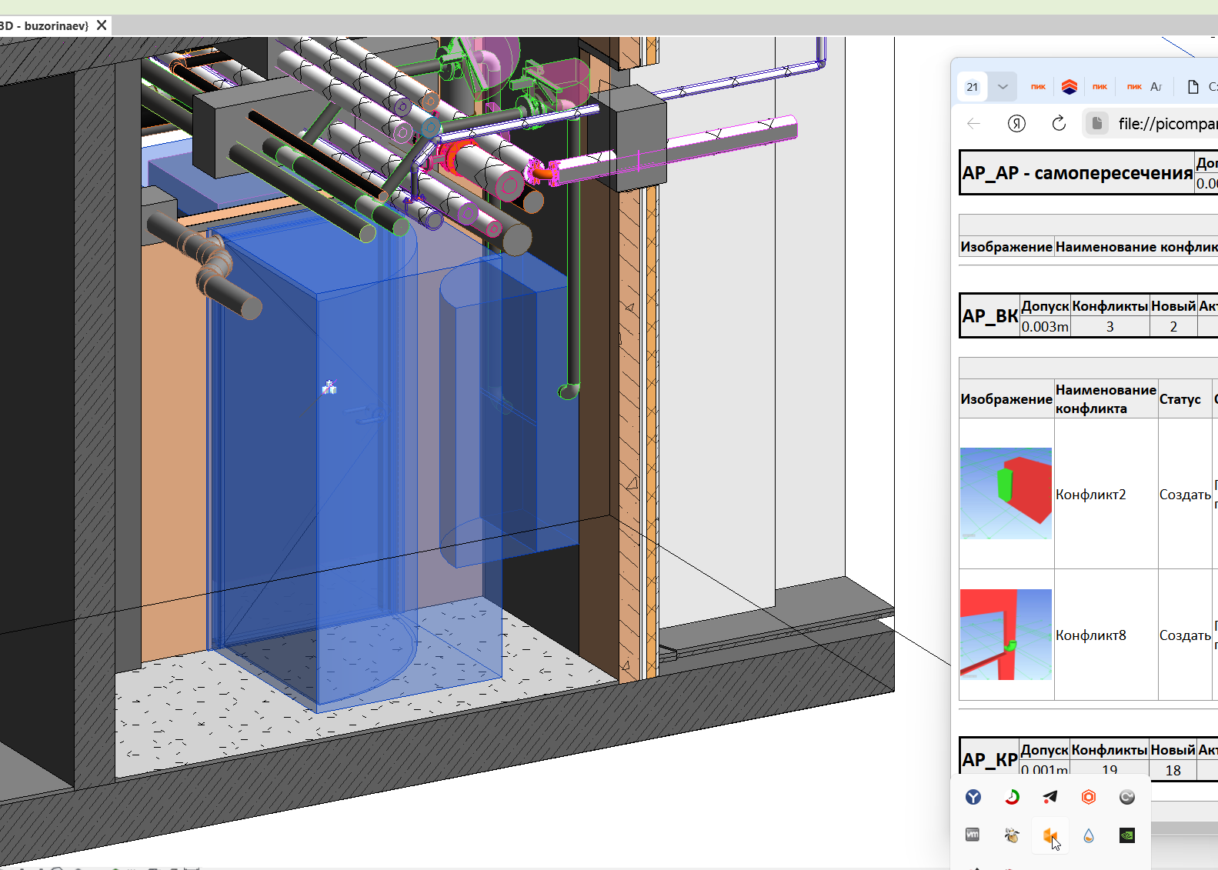Screen dimensions: 1218x870
Task: Expand the tab list dropdown chevron
Action: point(1003,87)
